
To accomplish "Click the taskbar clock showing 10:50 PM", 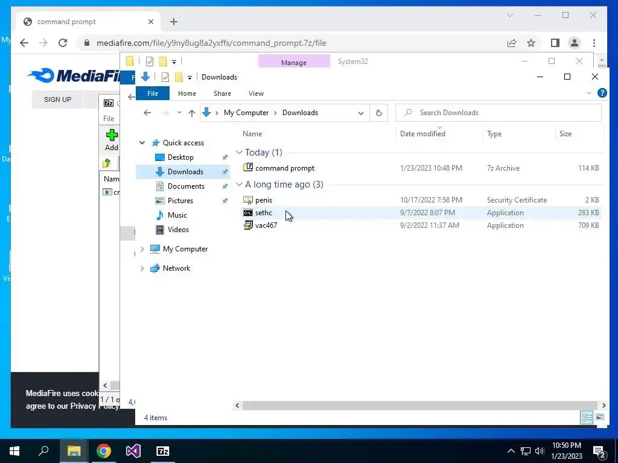I will pos(566,451).
